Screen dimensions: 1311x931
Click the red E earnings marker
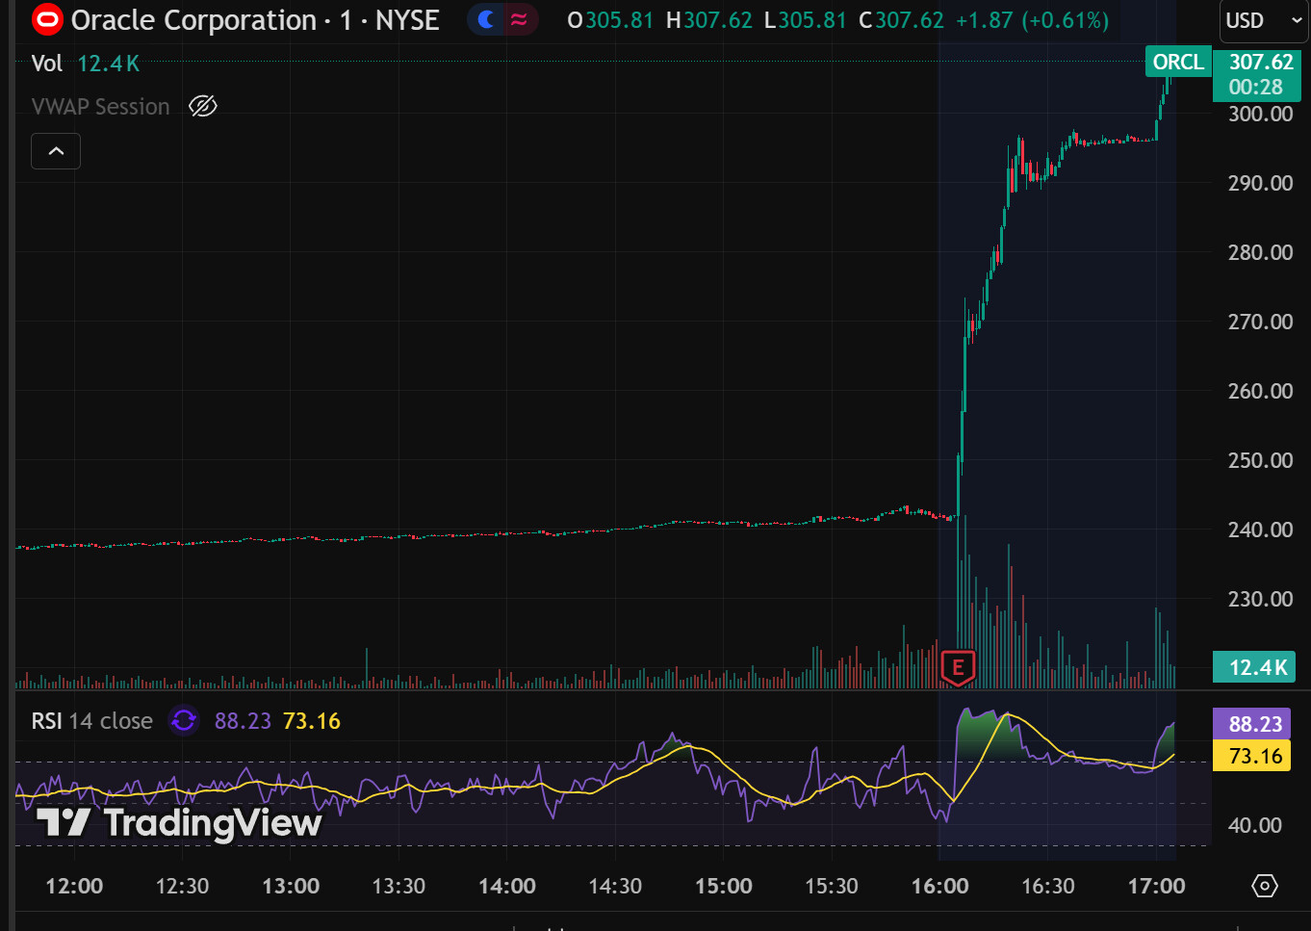click(x=957, y=666)
